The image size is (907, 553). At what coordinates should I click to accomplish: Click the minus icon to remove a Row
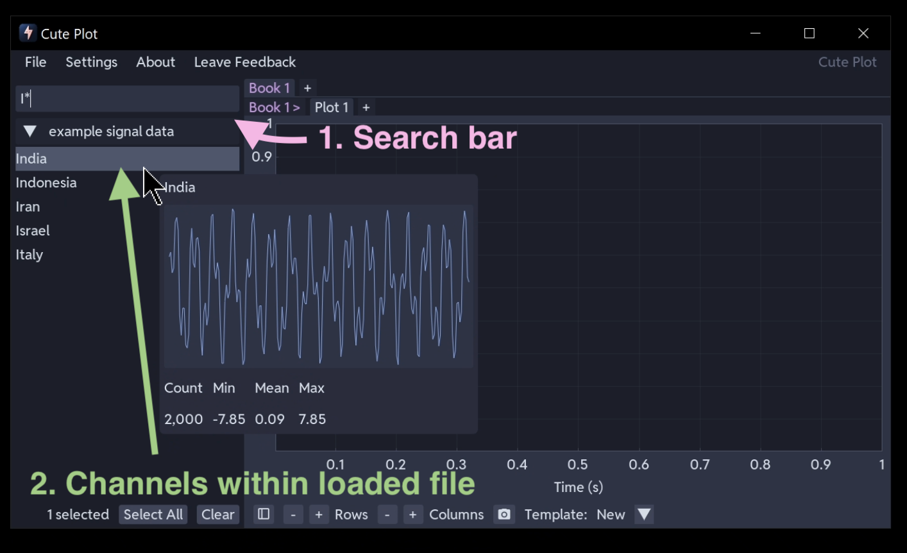coord(293,514)
